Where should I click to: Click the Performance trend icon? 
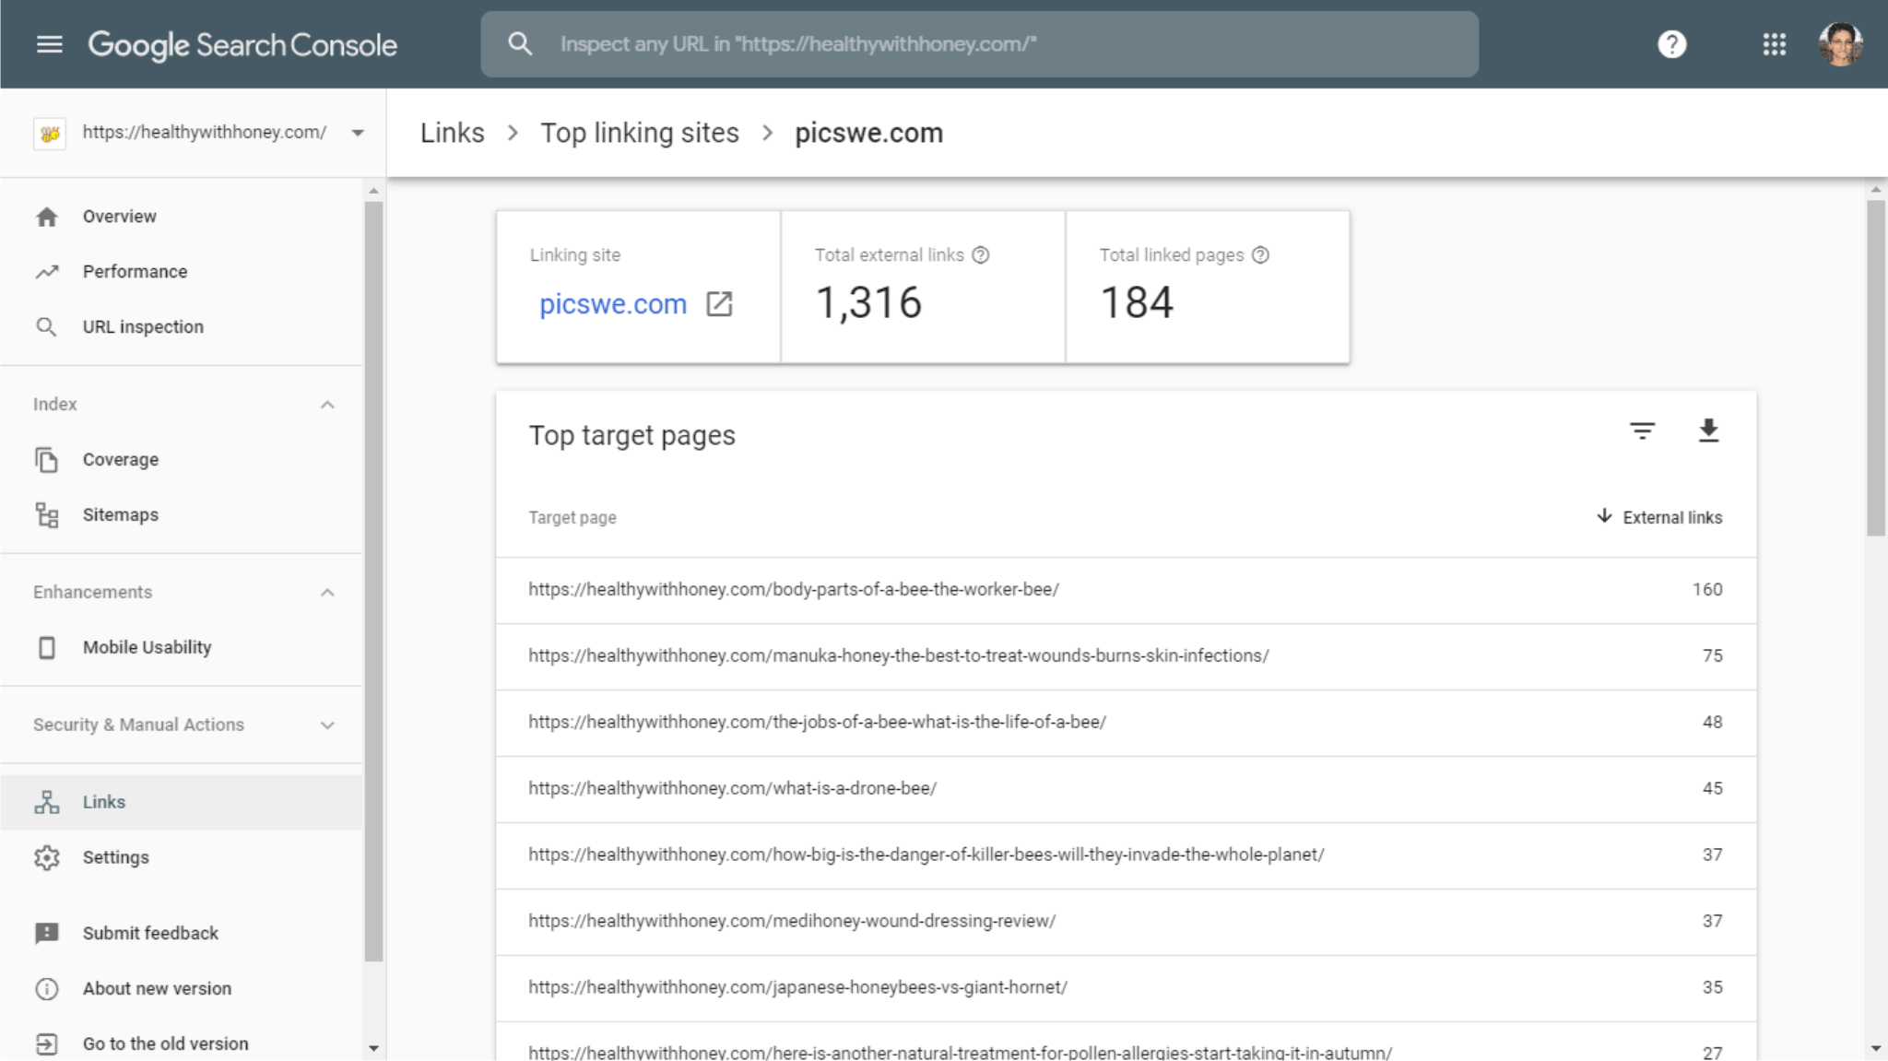47,272
